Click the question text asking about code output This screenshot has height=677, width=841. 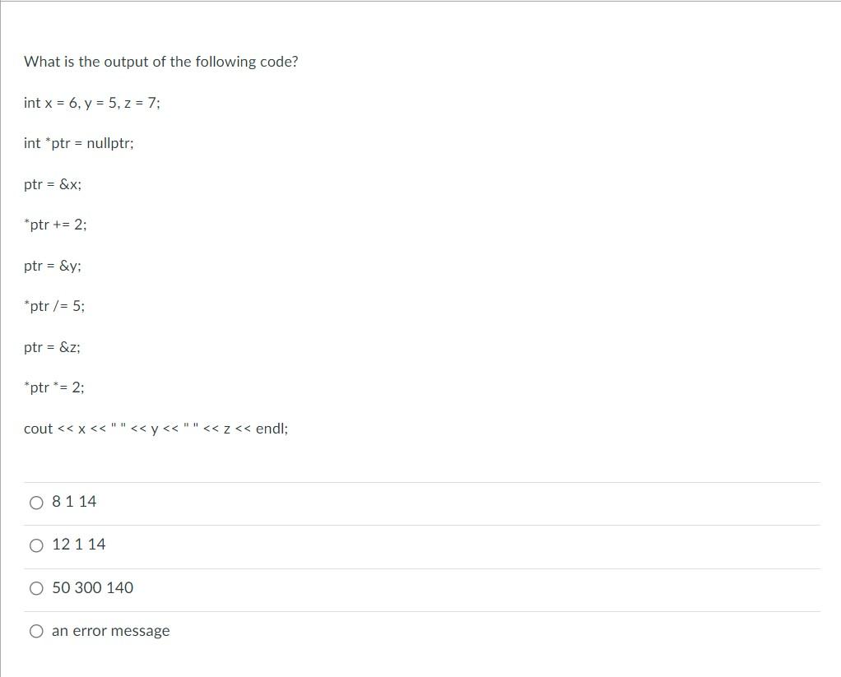click(x=161, y=61)
